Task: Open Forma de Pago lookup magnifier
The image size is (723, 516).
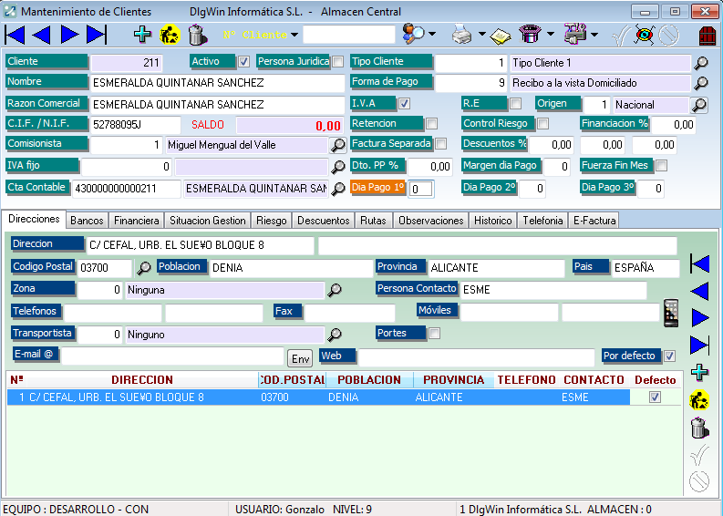Action: (701, 83)
